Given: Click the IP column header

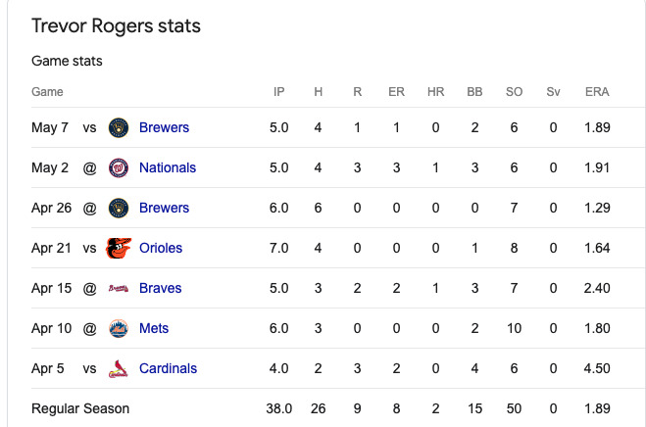Looking at the screenshot, I should click(x=279, y=91).
